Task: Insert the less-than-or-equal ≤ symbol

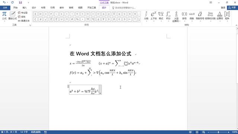Action: click(103, 14)
